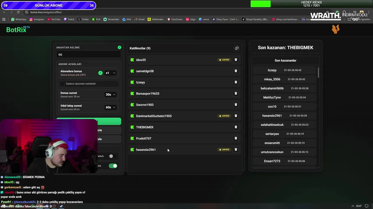Click the orange fox avatar icon
This screenshot has height=209, width=373.
click(x=336, y=29)
